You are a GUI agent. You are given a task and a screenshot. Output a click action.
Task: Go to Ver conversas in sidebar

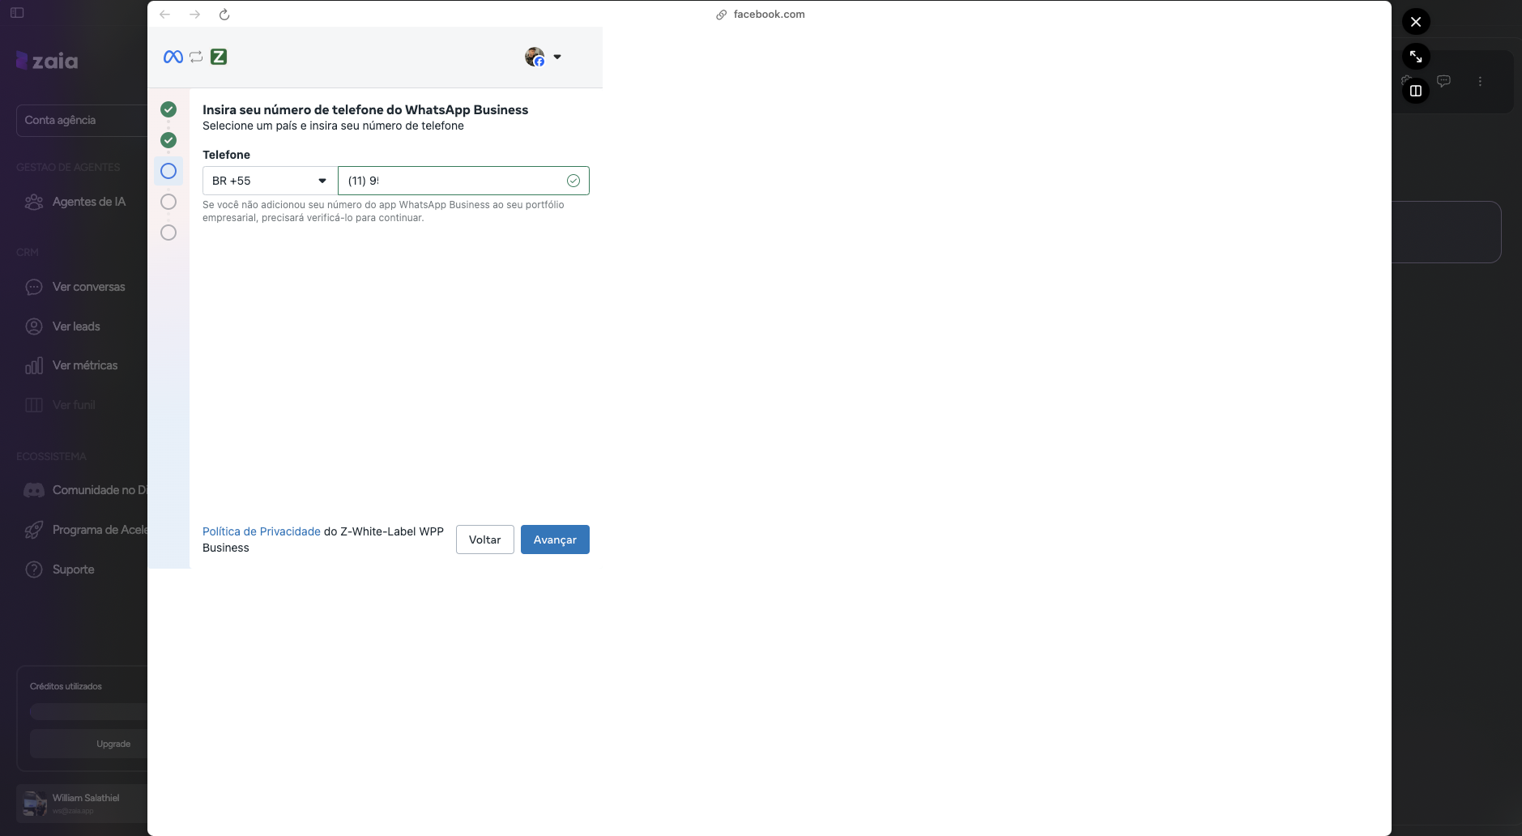coord(88,287)
